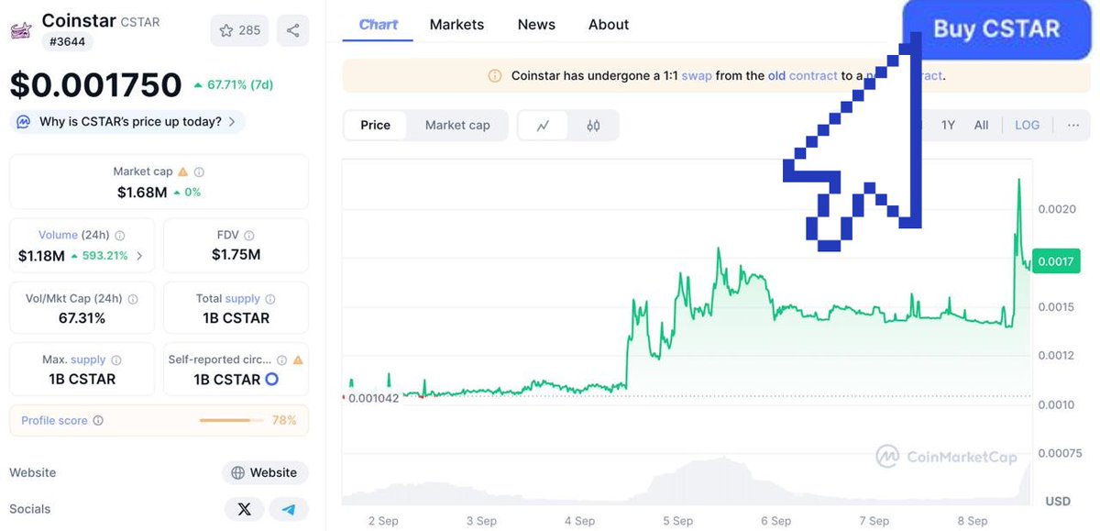Click Total supply label link
This screenshot has height=531, width=1100.
[x=243, y=299]
